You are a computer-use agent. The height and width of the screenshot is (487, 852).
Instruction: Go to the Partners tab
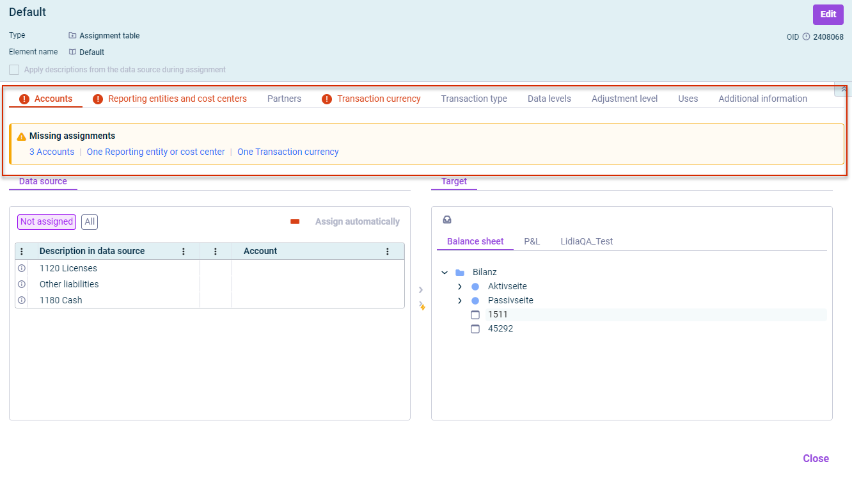click(x=284, y=99)
